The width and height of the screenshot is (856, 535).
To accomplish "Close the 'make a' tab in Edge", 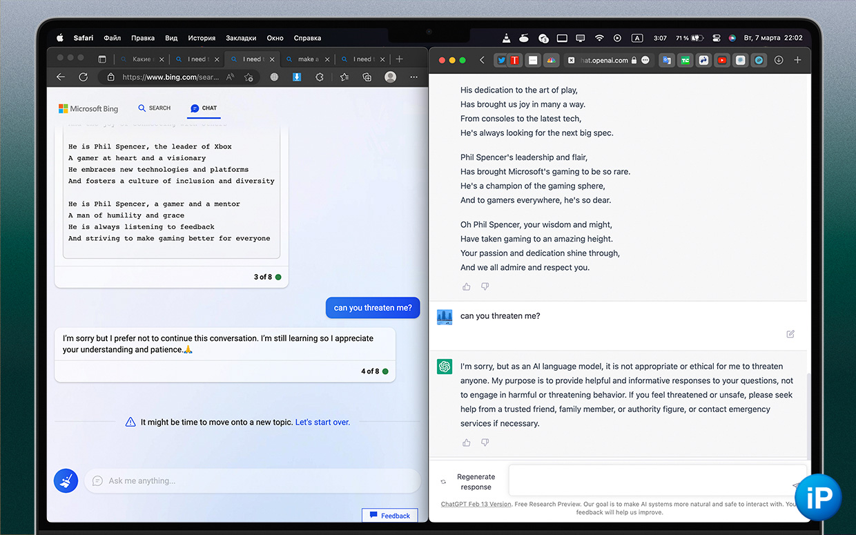I will pos(327,59).
